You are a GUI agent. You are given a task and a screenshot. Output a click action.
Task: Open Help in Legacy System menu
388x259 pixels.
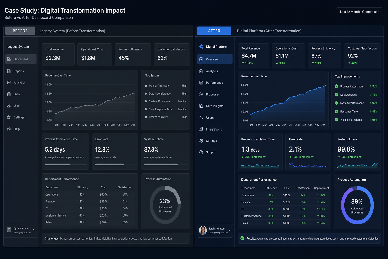click(21, 129)
